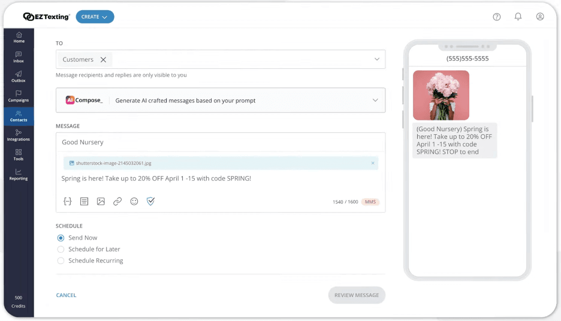
Task: Click the preview message bubble text
Action: click(454, 141)
